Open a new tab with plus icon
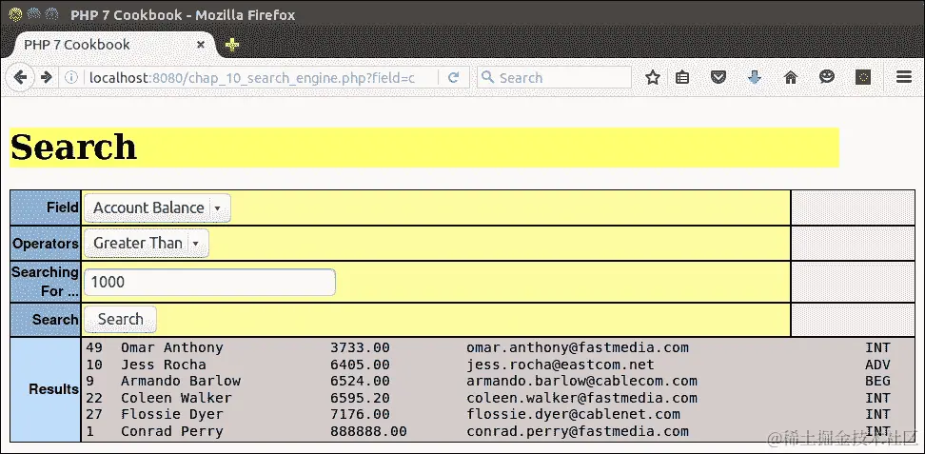 click(232, 45)
